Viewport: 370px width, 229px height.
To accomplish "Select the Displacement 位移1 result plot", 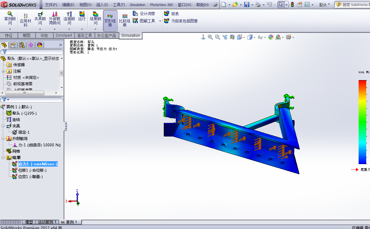I will pos(32,170).
